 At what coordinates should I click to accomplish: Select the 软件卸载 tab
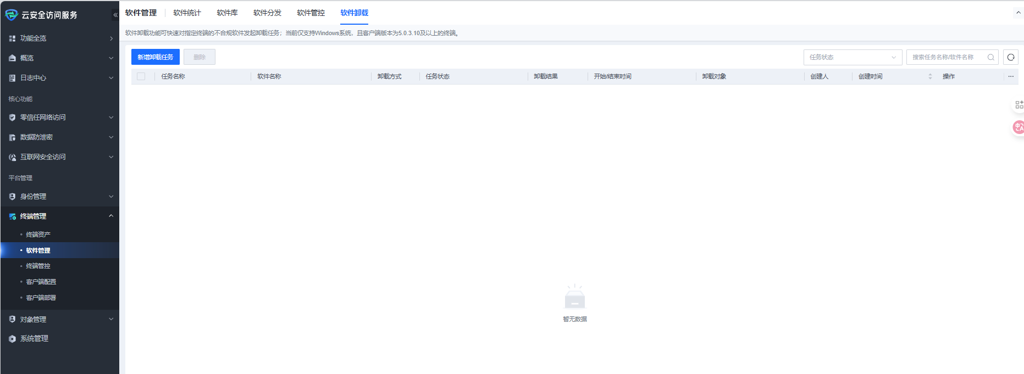(x=354, y=13)
